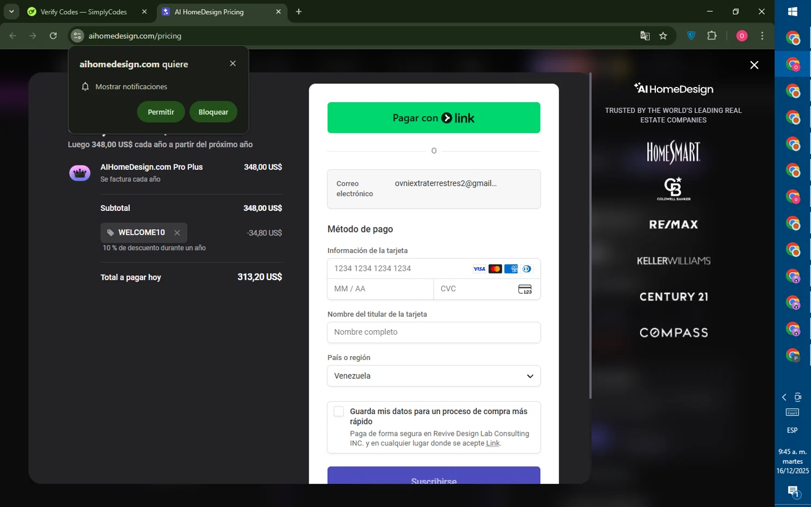
Task: Click the Compass logo
Action: [674, 332]
